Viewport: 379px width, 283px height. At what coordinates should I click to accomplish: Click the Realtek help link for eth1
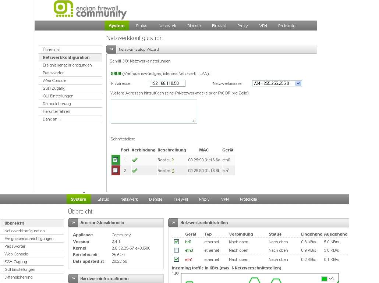pyautogui.click(x=173, y=171)
